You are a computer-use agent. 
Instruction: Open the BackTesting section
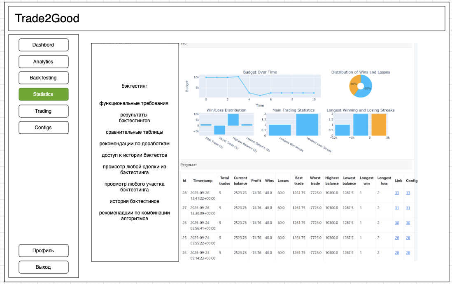click(x=43, y=78)
